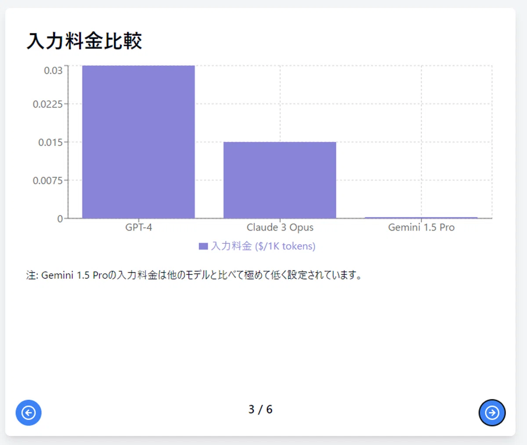Click the note text starting with 注: Gemini 1.5 Pro
This screenshot has width=527, height=445.
[x=194, y=275]
